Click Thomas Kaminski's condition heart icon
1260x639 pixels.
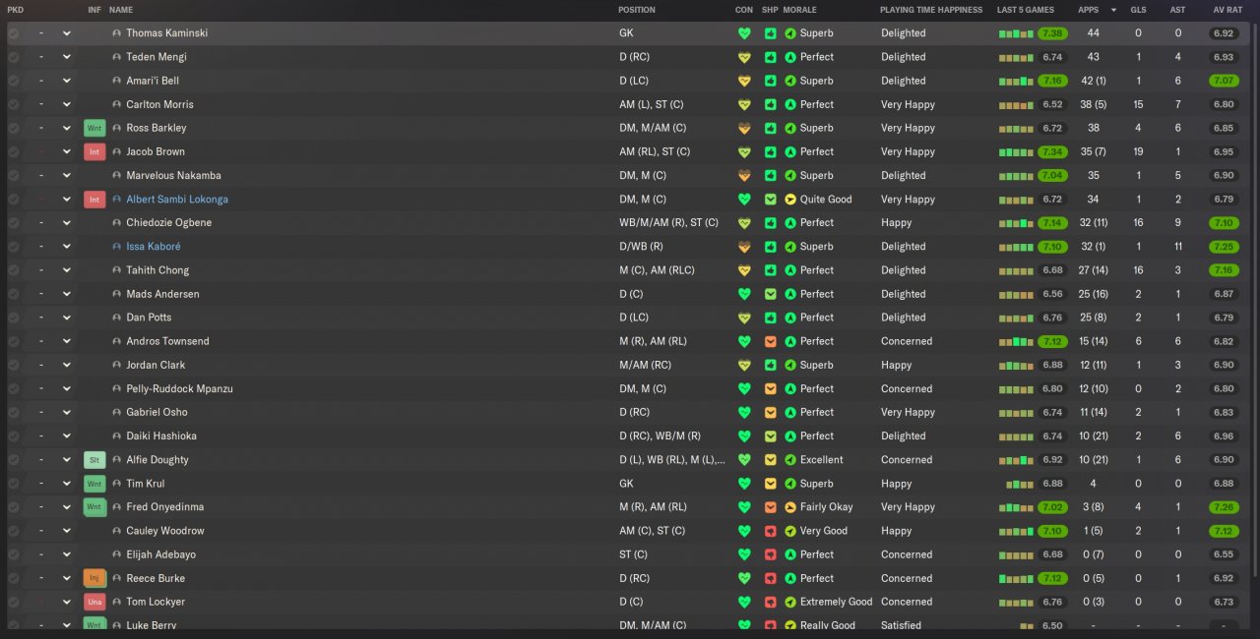pos(744,33)
